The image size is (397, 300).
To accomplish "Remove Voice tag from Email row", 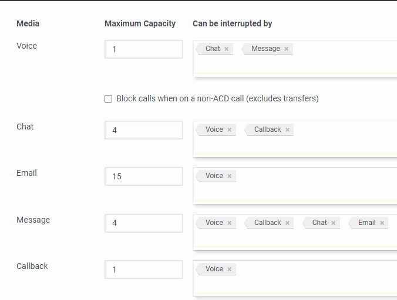I will pos(229,176).
